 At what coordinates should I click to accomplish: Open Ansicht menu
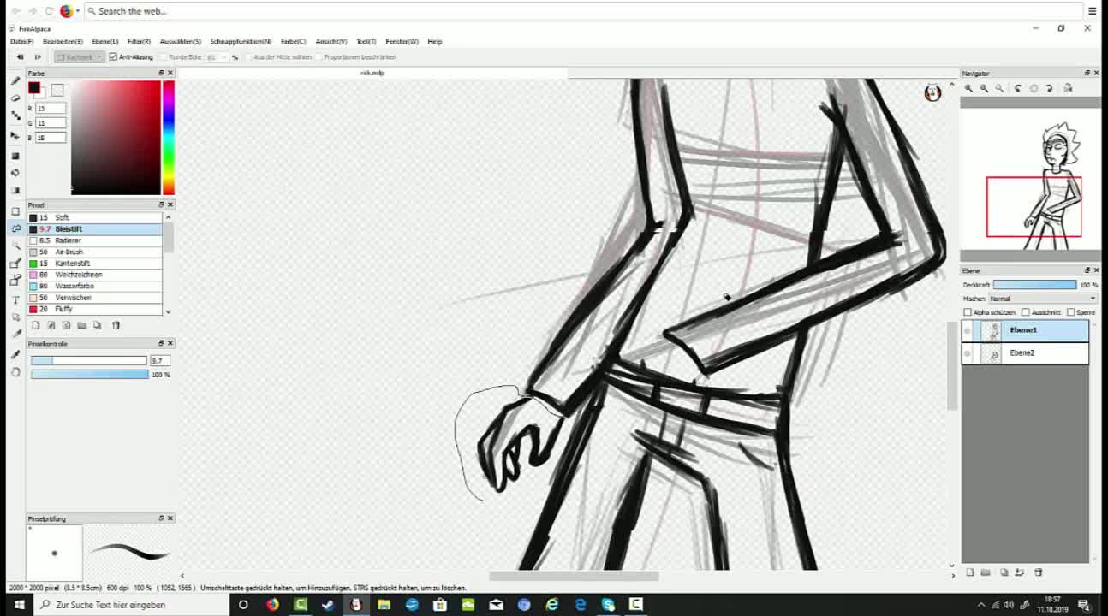click(331, 41)
